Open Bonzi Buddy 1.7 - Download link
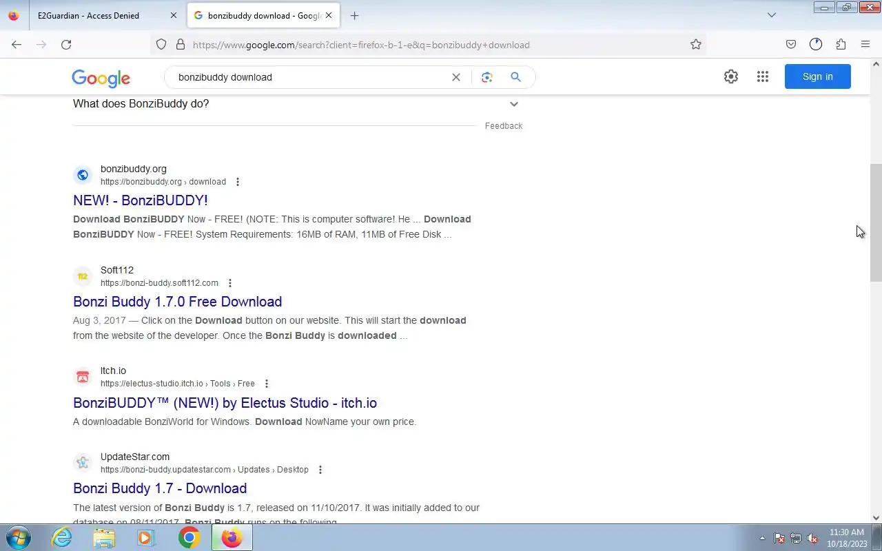882x551 pixels. click(x=160, y=488)
